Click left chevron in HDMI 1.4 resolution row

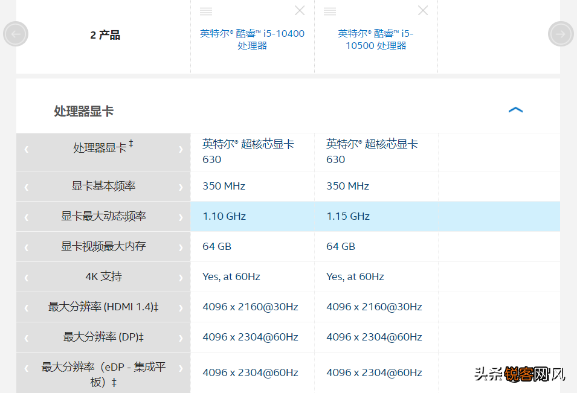[27, 308]
